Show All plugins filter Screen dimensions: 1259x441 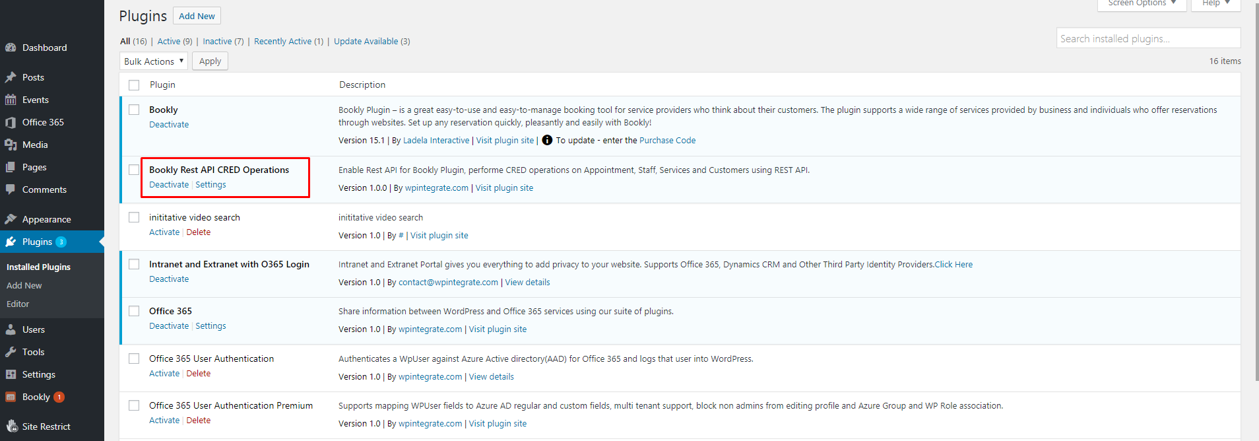pyautogui.click(x=133, y=41)
